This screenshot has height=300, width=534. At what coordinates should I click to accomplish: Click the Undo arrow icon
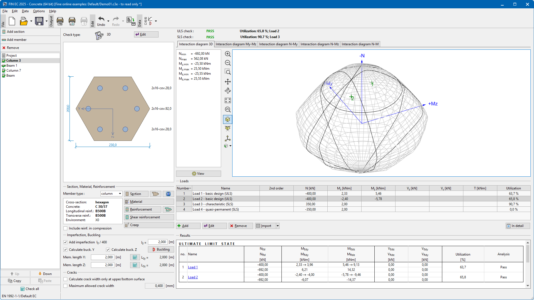click(101, 19)
